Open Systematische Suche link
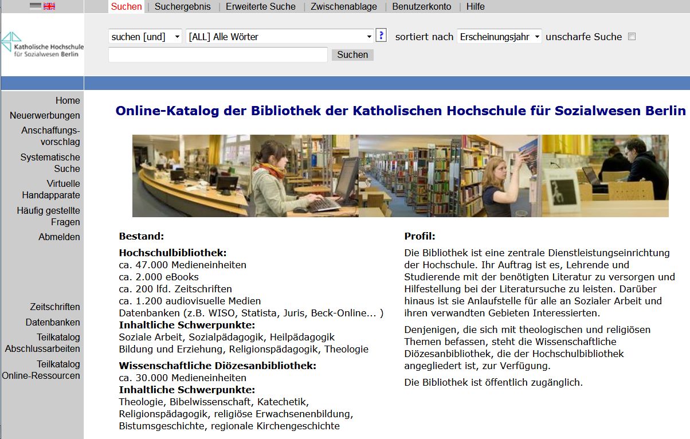This screenshot has width=690, height=439. [50, 163]
